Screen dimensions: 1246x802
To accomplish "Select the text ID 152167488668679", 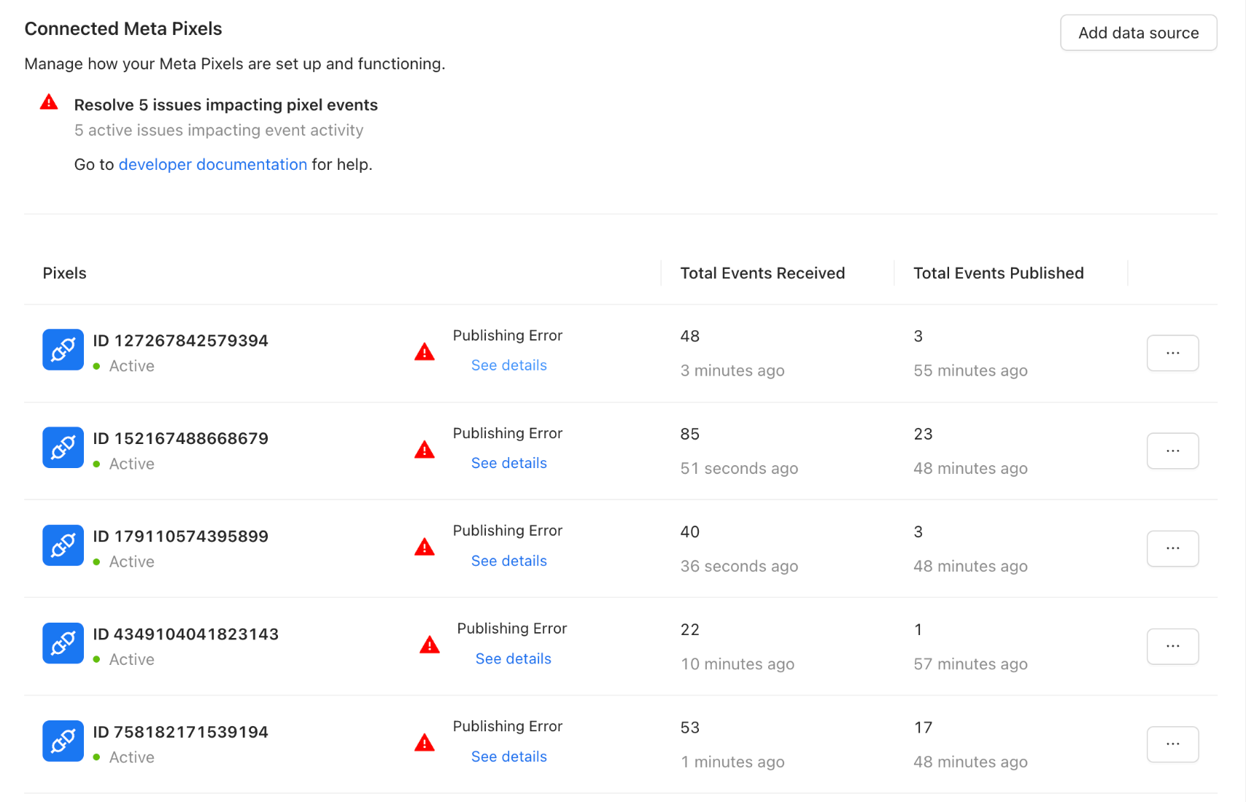I will point(180,438).
